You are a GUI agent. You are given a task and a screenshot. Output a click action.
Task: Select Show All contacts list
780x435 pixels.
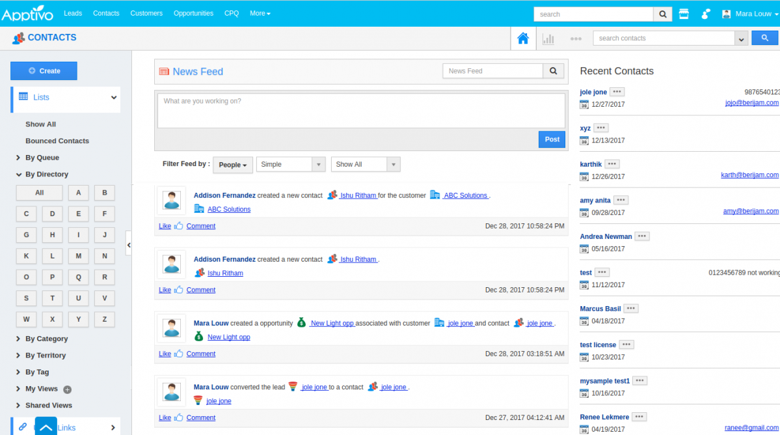pyautogui.click(x=41, y=124)
